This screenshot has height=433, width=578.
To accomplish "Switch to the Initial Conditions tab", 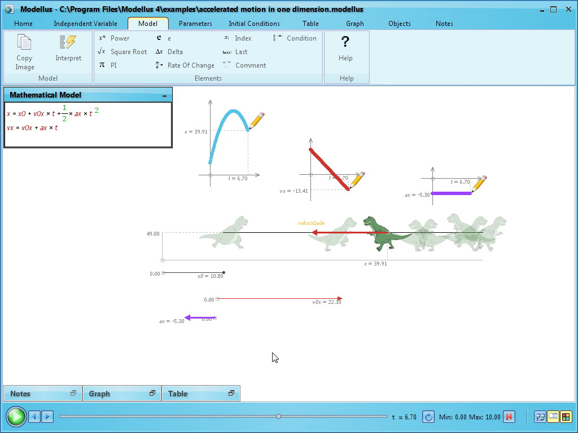I will (x=255, y=24).
